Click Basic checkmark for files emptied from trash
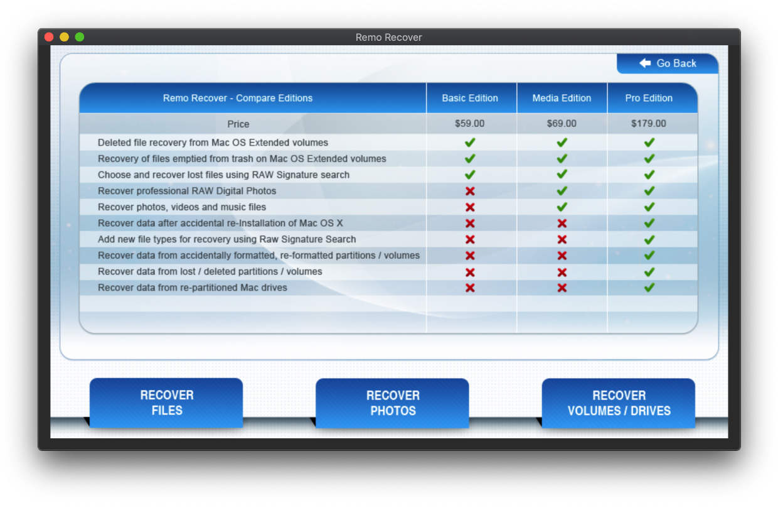Screen dimensions: 778x508 pyautogui.click(x=470, y=159)
